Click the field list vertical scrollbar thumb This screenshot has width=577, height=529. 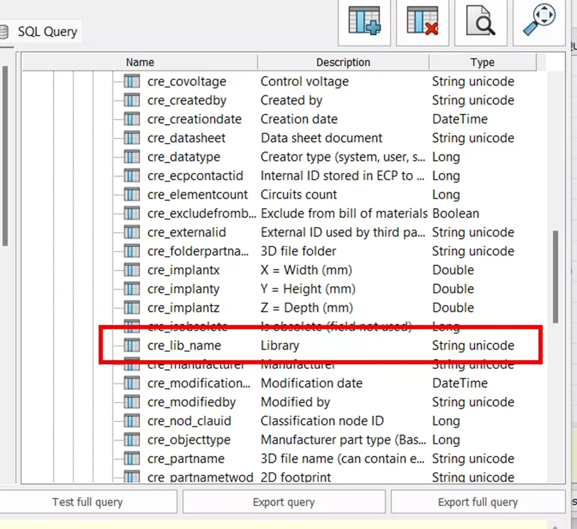[x=556, y=277]
